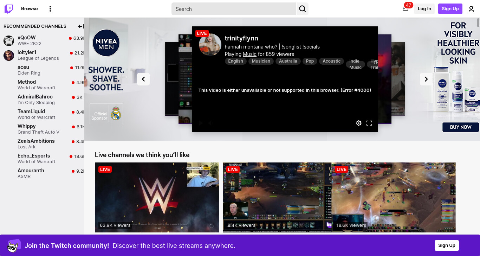Open the user account menu icon
Screen dimensions: 480x256
click(x=471, y=9)
